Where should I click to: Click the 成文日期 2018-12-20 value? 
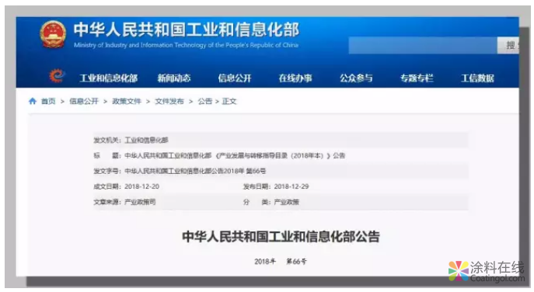point(141,186)
